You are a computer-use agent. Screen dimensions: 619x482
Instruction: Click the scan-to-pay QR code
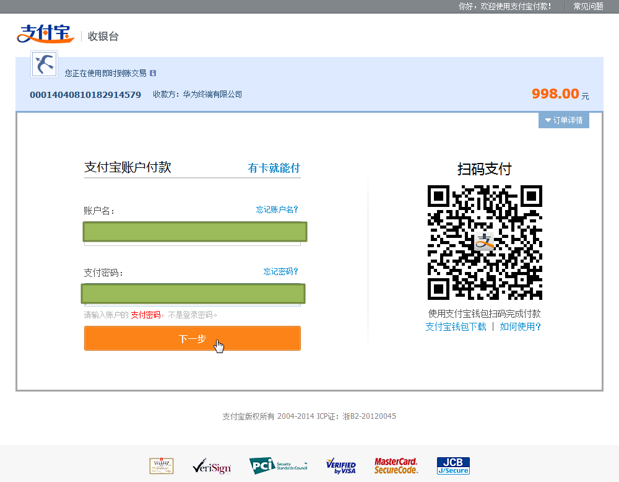click(x=485, y=242)
